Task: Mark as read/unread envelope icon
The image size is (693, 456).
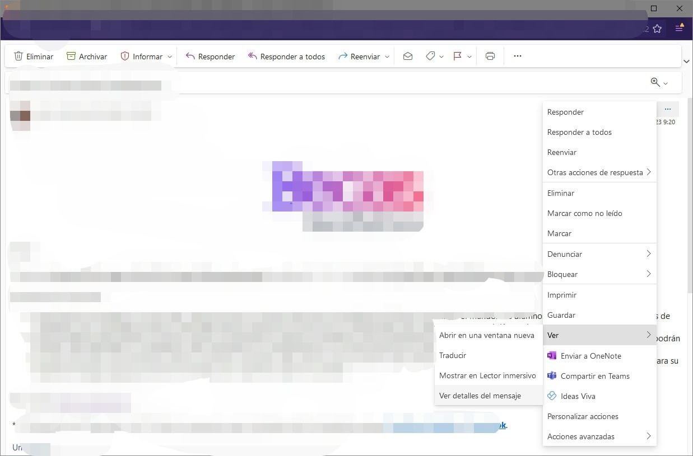Action: 408,56
